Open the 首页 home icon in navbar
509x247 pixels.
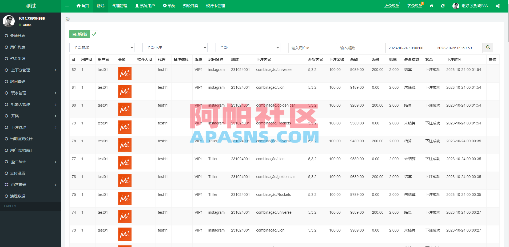pos(78,6)
